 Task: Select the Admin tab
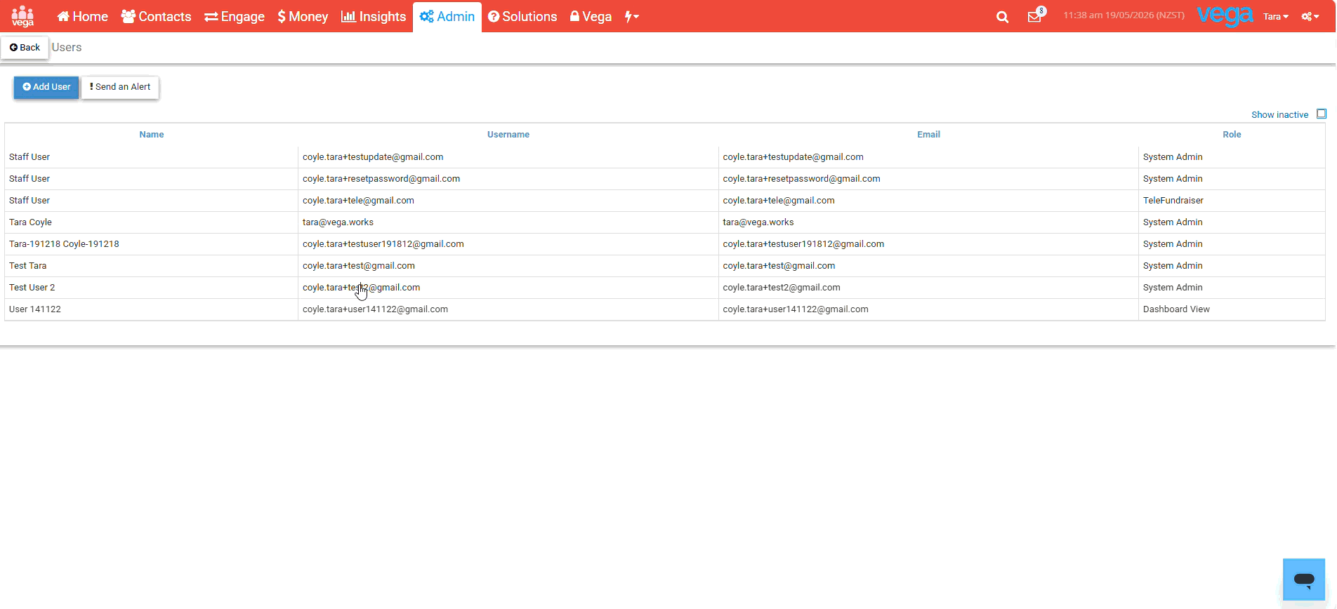pyautogui.click(x=447, y=17)
